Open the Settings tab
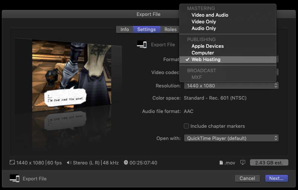Image resolution: width=298 pixels, height=190 pixels. point(147,30)
